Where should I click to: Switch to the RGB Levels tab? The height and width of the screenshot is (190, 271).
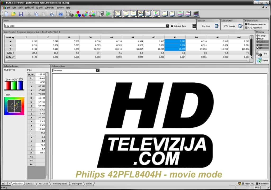[x=43, y=184]
